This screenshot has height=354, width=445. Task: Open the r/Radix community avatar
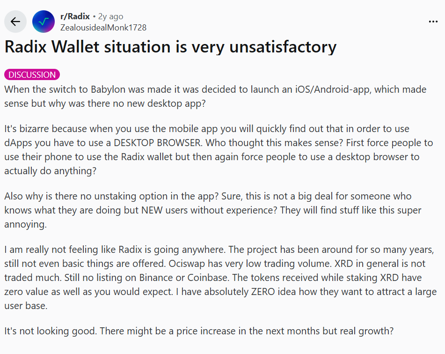click(43, 22)
